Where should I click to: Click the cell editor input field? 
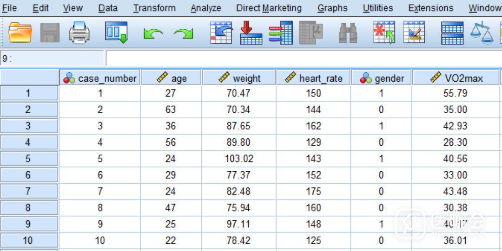coord(302,58)
